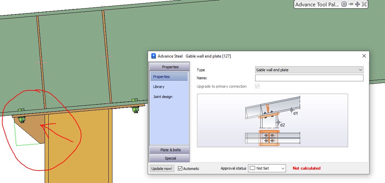
Task: Select the right bolt on end plate
Action: click(135, 107)
